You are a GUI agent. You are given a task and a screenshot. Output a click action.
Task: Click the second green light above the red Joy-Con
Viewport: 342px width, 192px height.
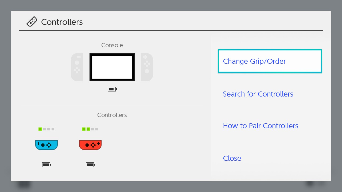88,129
